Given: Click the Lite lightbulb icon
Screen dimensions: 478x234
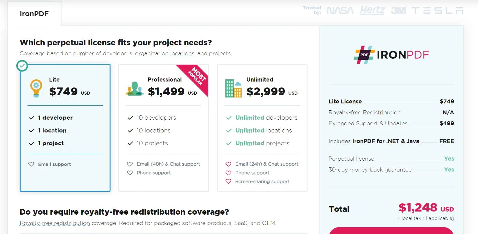Looking at the screenshot, I should [36, 88].
